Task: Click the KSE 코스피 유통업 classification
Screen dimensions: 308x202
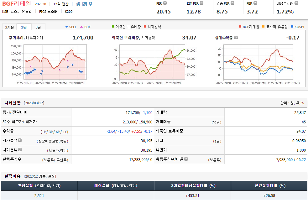Action: point(17,12)
